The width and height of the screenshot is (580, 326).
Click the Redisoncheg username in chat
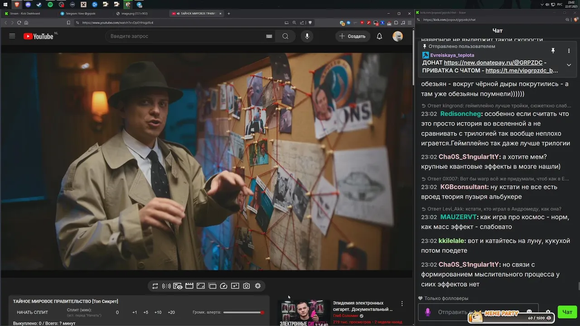[461, 114]
